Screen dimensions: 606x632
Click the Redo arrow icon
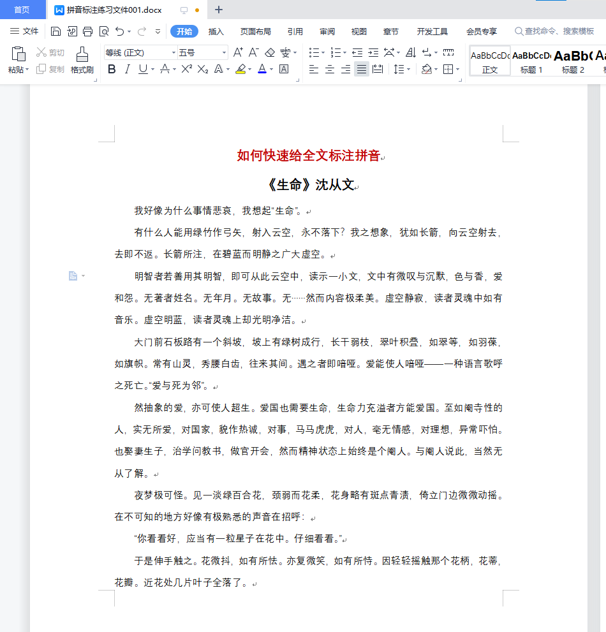(x=142, y=31)
